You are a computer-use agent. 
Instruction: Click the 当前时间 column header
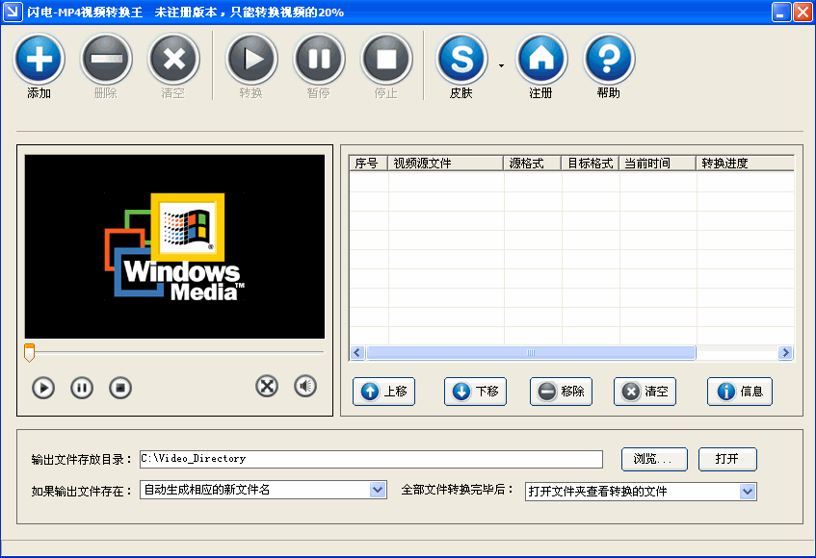(657, 164)
